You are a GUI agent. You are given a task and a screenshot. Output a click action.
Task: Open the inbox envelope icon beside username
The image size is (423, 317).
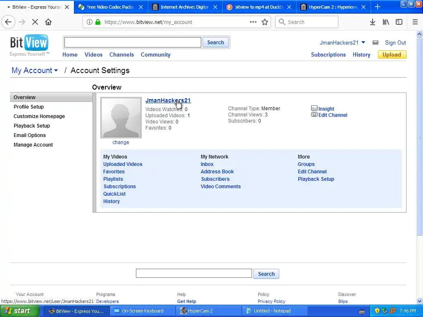[x=375, y=43]
